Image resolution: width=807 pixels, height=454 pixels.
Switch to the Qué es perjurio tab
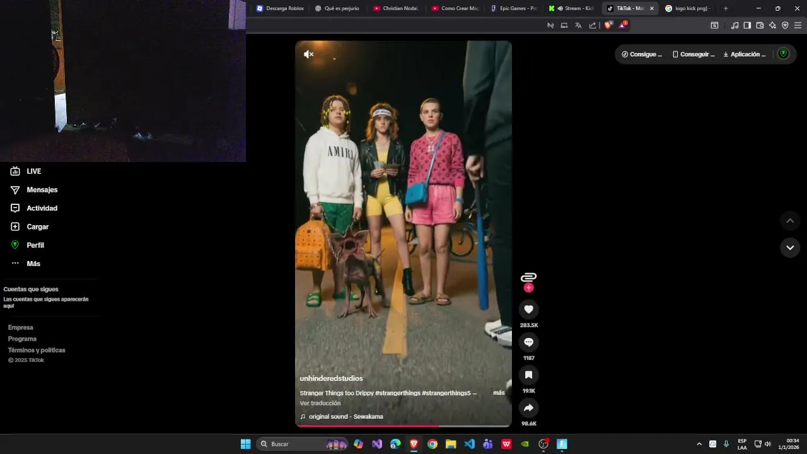click(337, 8)
